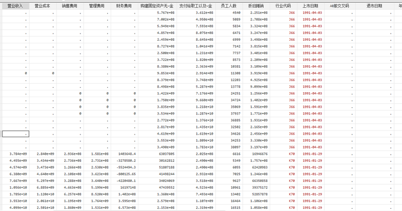Select the 营业收入 column header
Viewport: 402px width, 211px height.
pyautogui.click(x=16, y=6)
